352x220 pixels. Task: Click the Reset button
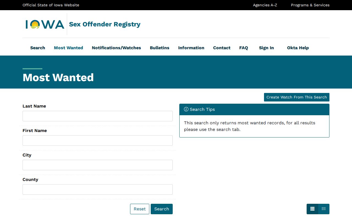(140, 209)
